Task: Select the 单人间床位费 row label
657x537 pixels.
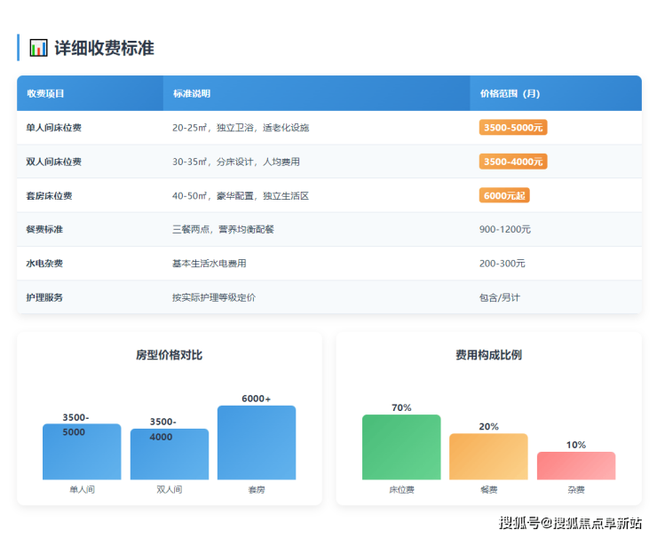Action: tap(54, 128)
